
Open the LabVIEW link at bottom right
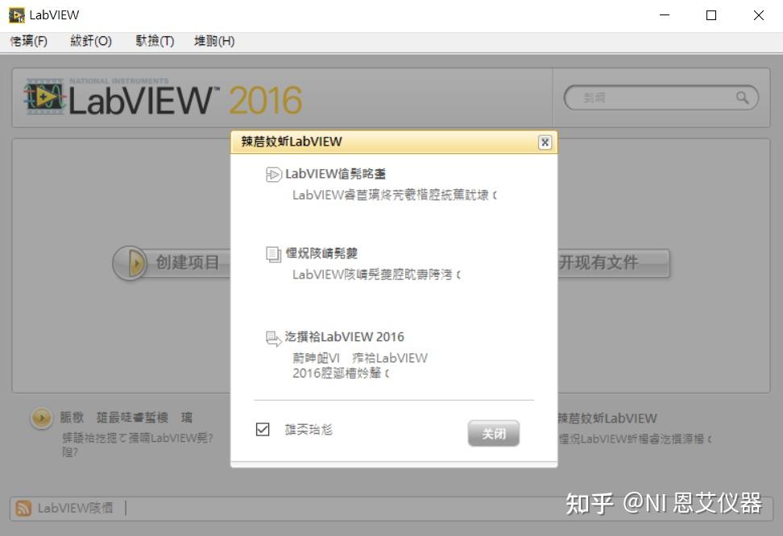tap(609, 418)
